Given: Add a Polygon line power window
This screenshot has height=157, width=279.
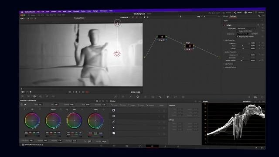Looking at the screenshot, I should [113, 122].
